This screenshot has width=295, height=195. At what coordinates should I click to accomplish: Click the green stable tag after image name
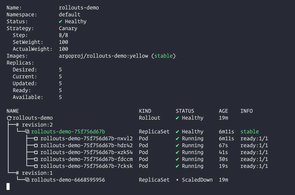click(x=163, y=56)
